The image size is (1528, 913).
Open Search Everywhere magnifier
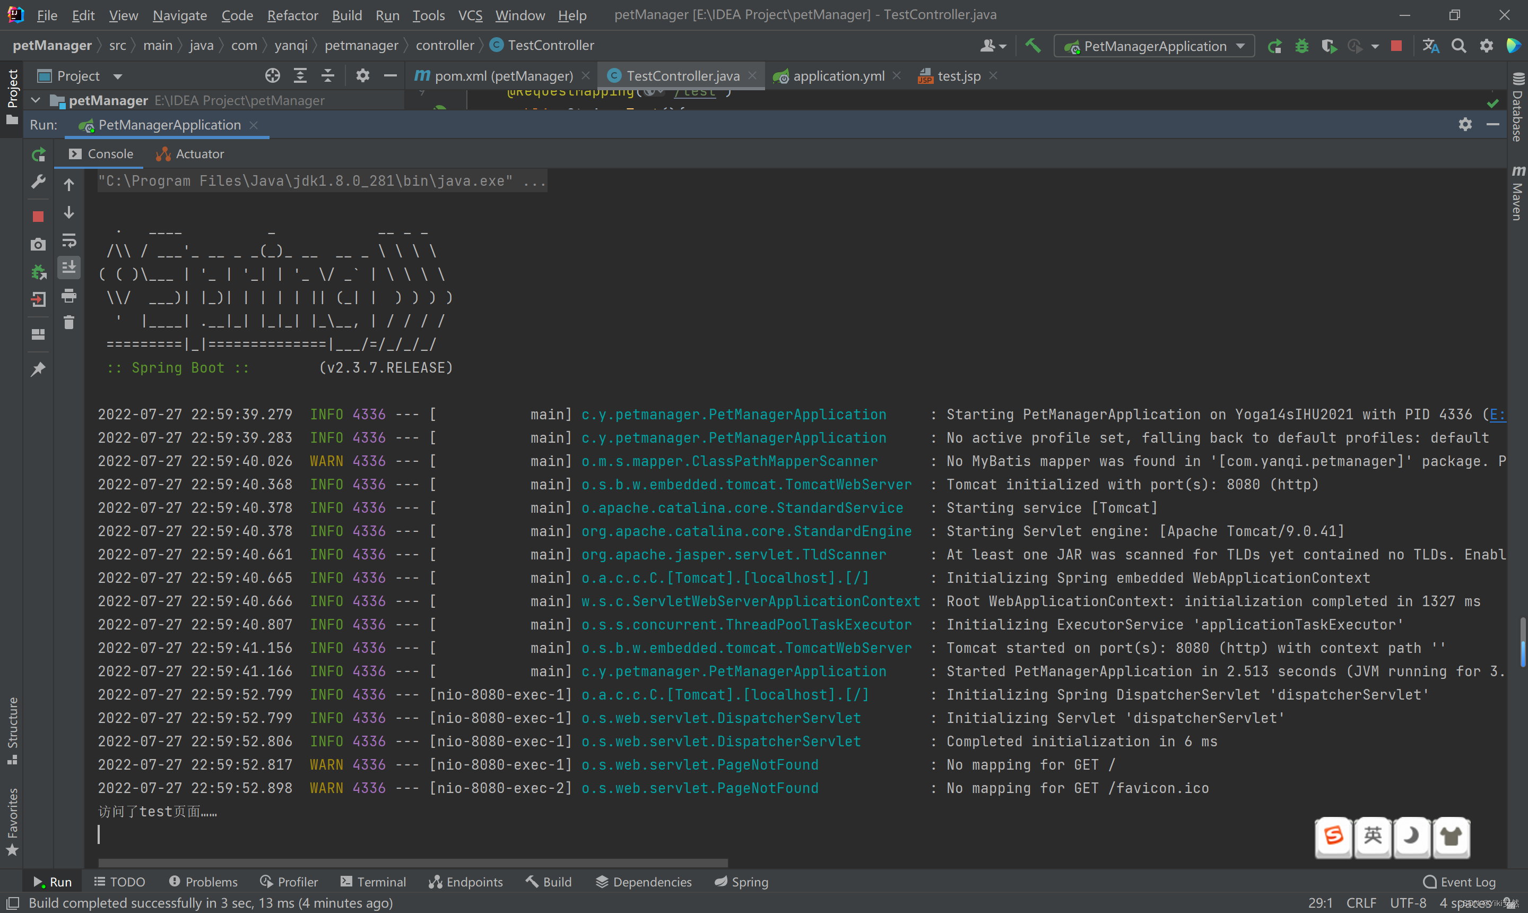click(x=1458, y=46)
